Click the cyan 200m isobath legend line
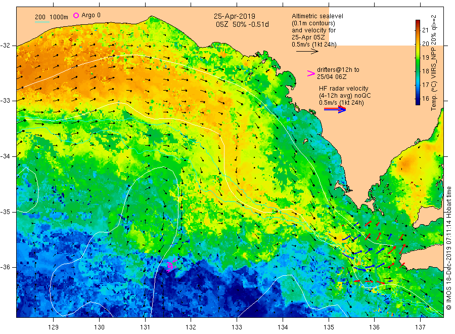This screenshot has height=334, width=455. pos(42,21)
